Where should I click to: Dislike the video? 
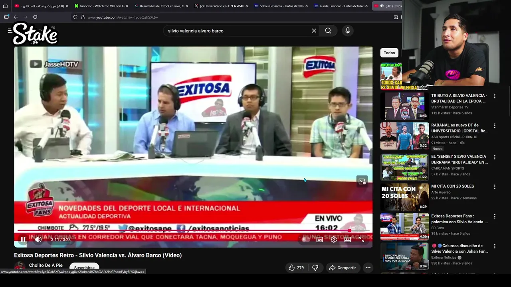315,267
